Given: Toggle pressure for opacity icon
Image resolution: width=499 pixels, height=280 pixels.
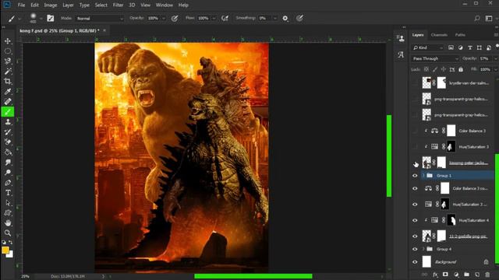Looking at the screenshot, I should tap(175, 19).
